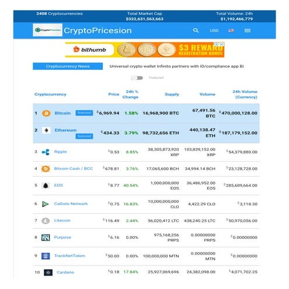Open the Litecoin link

pos(62,221)
